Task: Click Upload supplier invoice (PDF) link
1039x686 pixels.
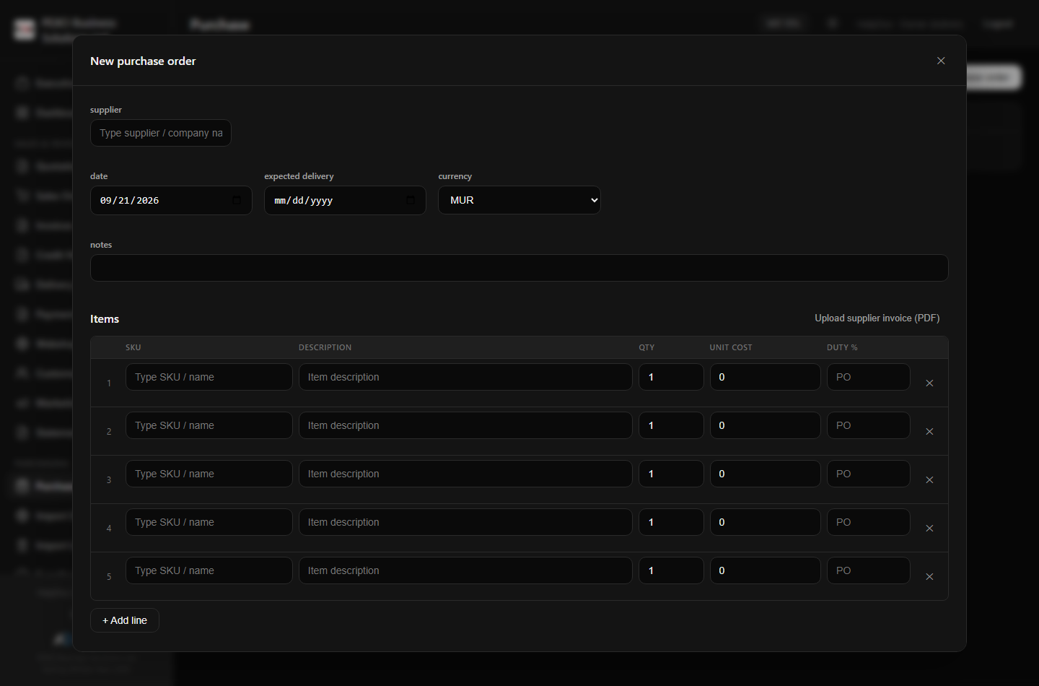Action: tap(877, 318)
